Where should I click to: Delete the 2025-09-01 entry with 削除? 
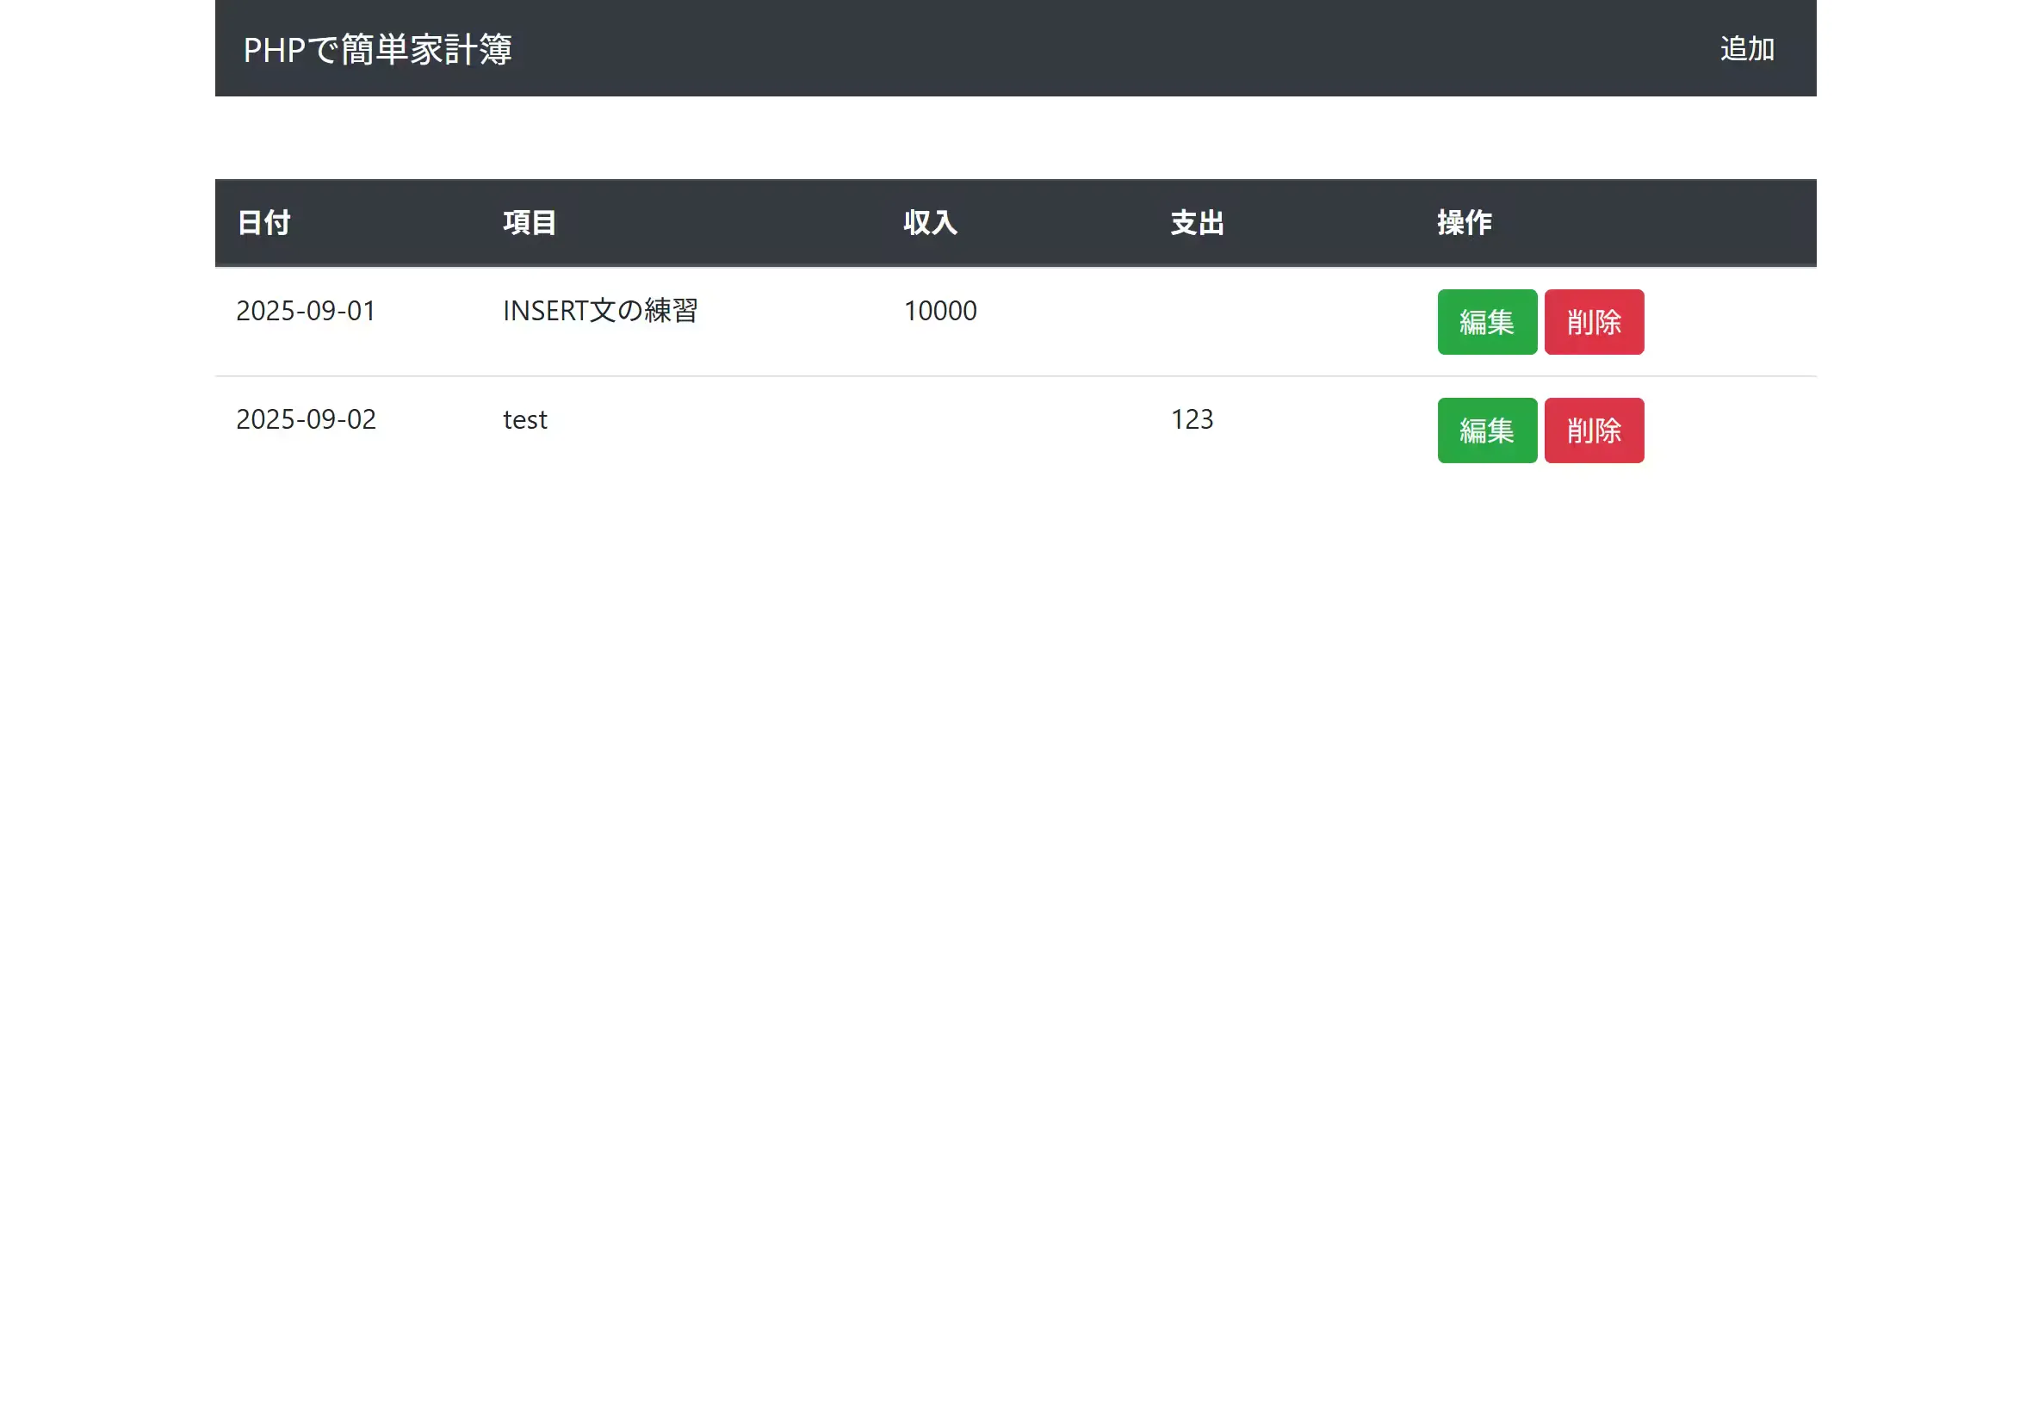click(1593, 322)
